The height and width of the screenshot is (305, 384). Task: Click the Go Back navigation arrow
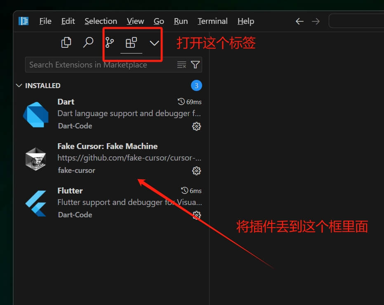click(x=299, y=21)
